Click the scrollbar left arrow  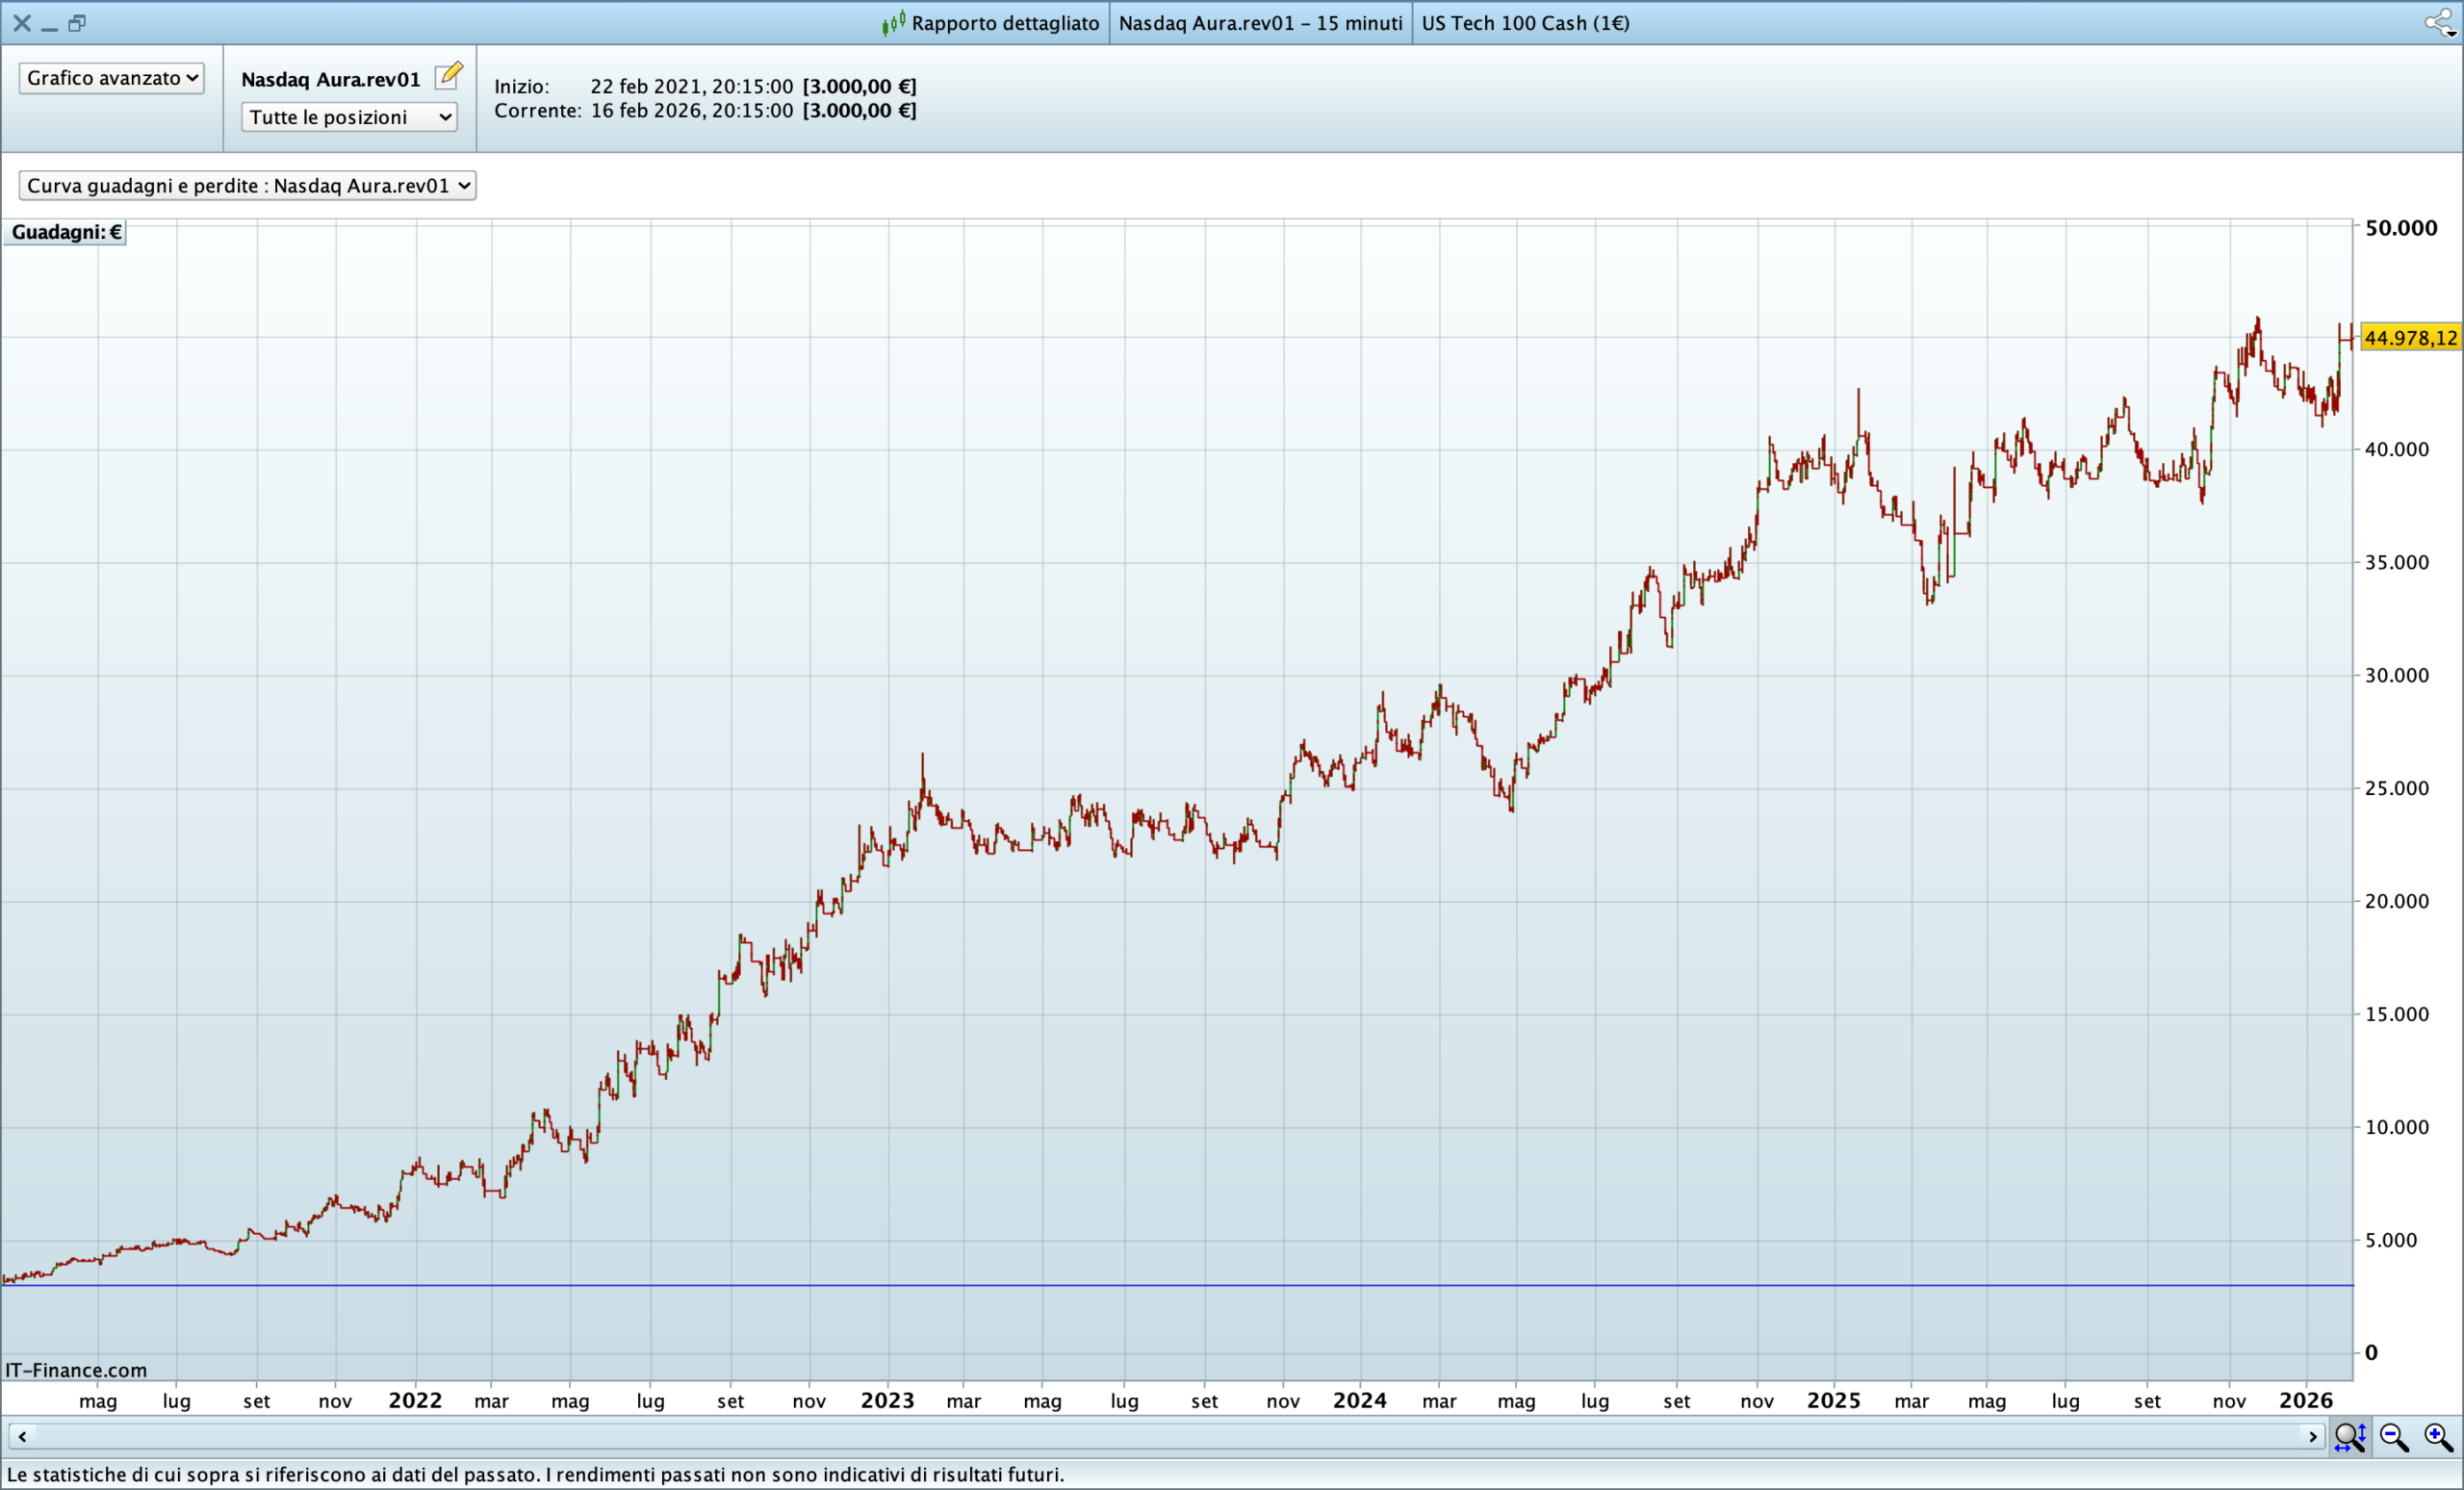pyautogui.click(x=22, y=1437)
